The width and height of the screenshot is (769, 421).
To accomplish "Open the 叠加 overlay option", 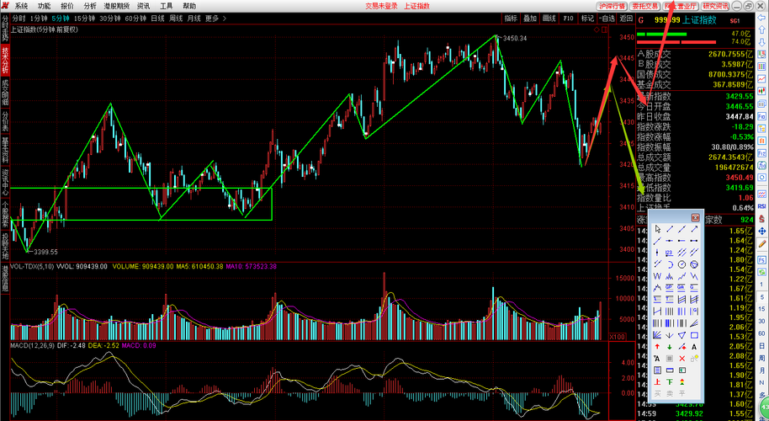I will (530, 19).
